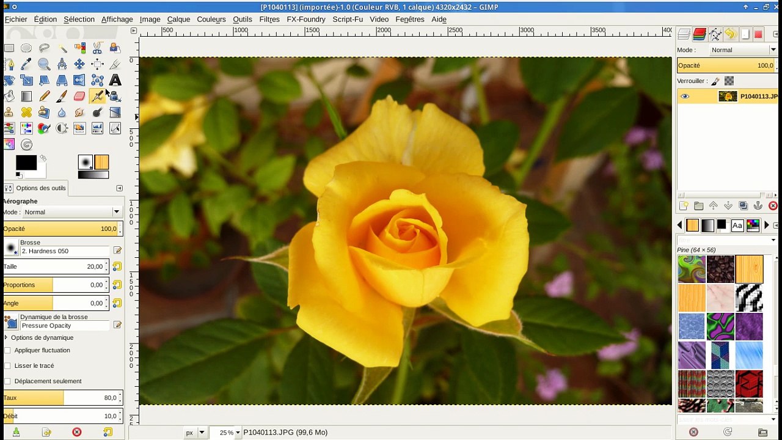
Task: Select the Pencil tool
Action: (x=44, y=96)
